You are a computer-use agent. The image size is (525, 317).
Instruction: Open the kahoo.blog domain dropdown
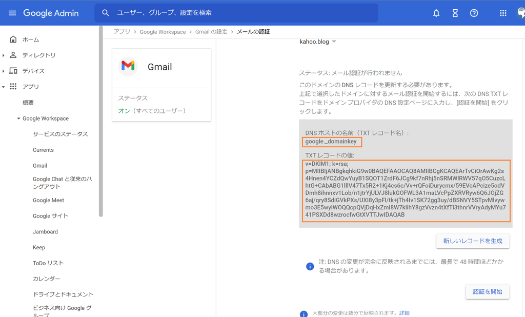click(318, 42)
